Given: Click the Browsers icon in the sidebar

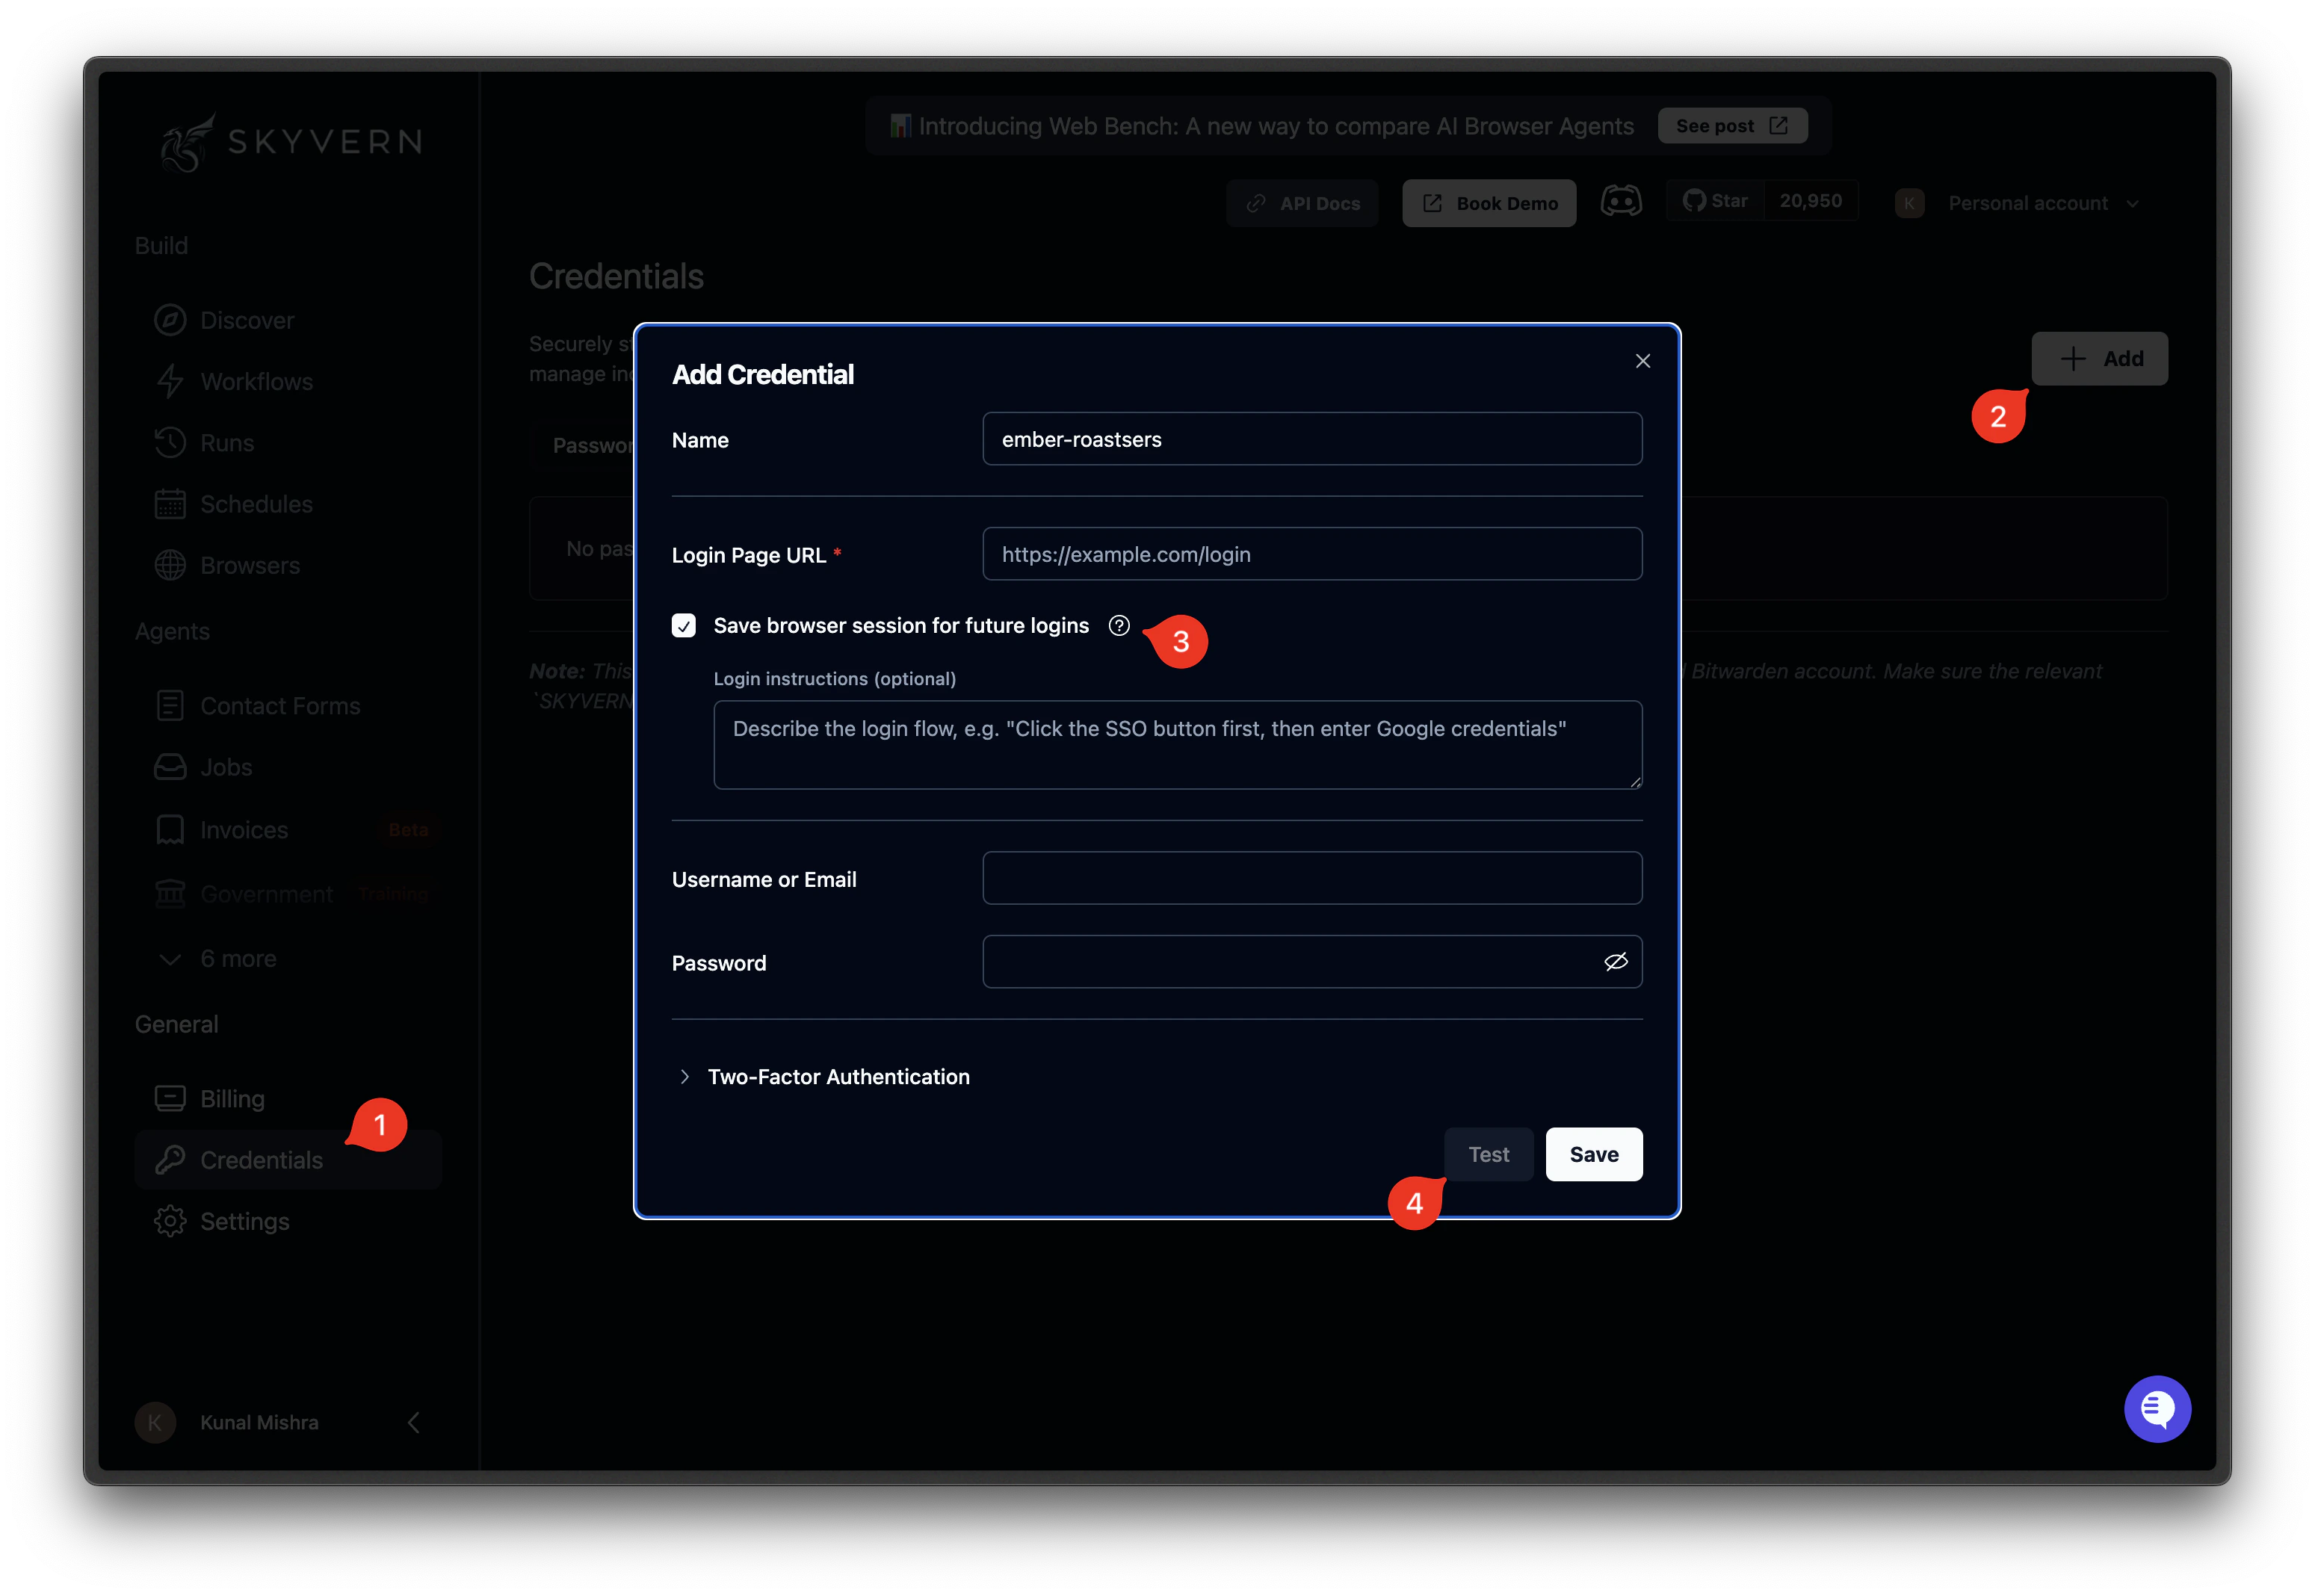Looking at the screenshot, I should point(171,565).
